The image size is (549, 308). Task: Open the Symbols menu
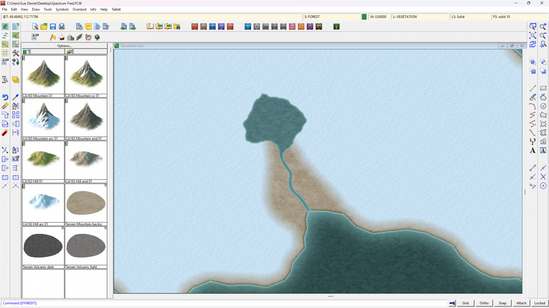tap(62, 9)
